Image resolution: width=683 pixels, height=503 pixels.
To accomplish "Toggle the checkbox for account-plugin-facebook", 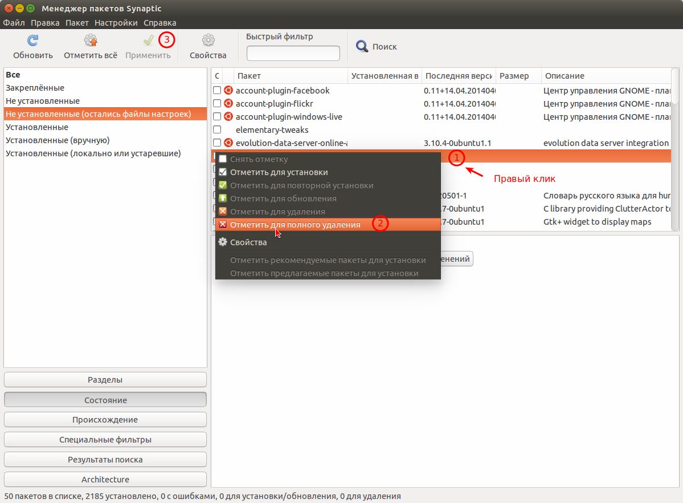I will click(x=217, y=90).
